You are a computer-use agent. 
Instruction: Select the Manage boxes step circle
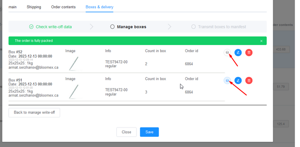112,27
